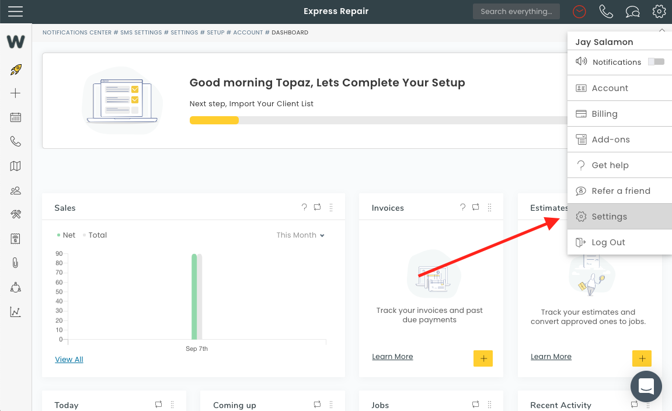Open the live chat bubble widget
Image resolution: width=672 pixels, height=411 pixels.
[646, 386]
